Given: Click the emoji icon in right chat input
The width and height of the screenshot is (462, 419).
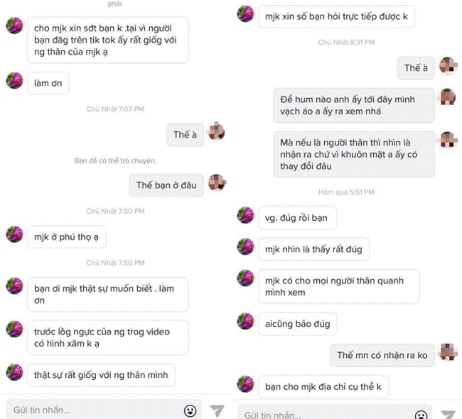Looking at the screenshot, I should pos(421,415).
